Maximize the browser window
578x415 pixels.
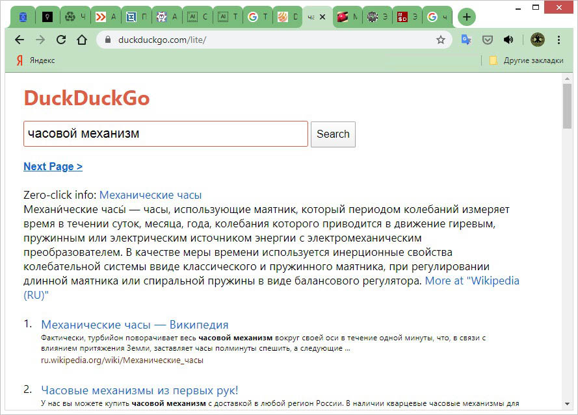pyautogui.click(x=536, y=7)
